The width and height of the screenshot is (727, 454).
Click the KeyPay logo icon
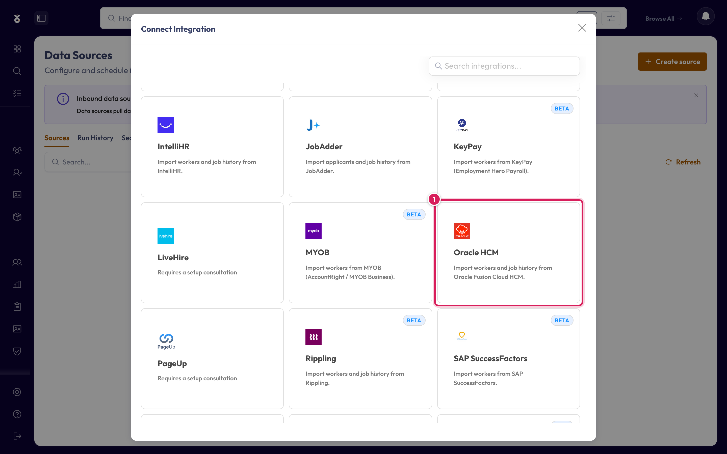pyautogui.click(x=462, y=125)
